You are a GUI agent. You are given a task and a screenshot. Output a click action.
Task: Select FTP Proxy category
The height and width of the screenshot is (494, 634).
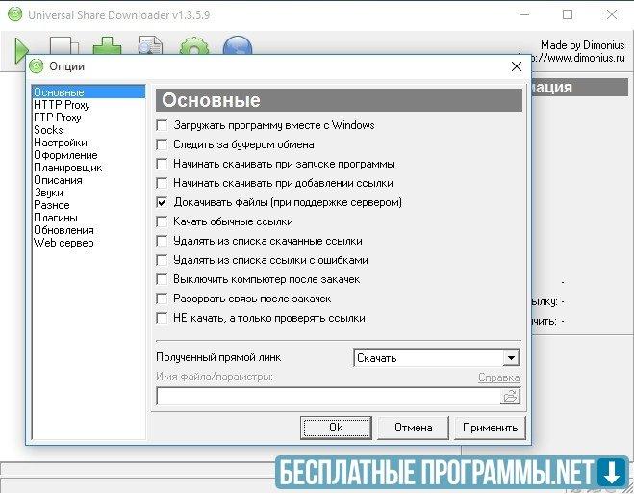click(58, 117)
